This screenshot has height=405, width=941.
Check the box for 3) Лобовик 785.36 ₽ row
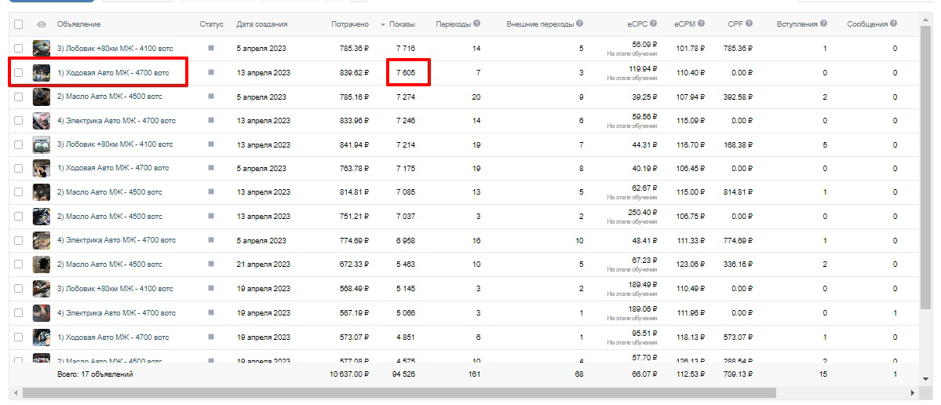pos(19,48)
